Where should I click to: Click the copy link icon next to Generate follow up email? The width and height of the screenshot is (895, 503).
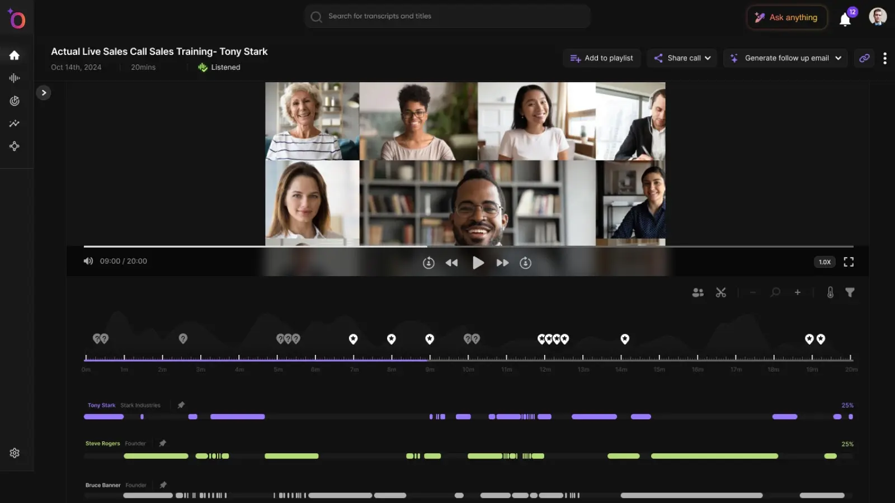click(x=864, y=58)
